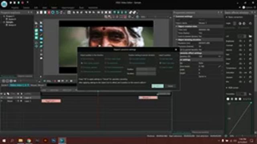The height and width of the screenshot is (144, 257).
Task: Reset the Contrast effect value
Action: tap(250, 45)
